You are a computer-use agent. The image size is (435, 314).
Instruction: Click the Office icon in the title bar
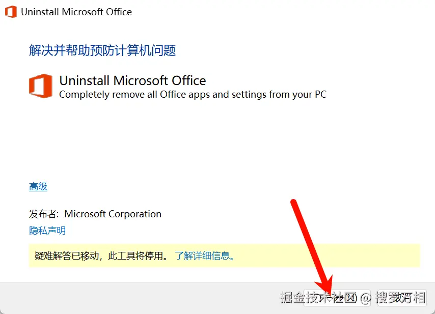click(10, 12)
